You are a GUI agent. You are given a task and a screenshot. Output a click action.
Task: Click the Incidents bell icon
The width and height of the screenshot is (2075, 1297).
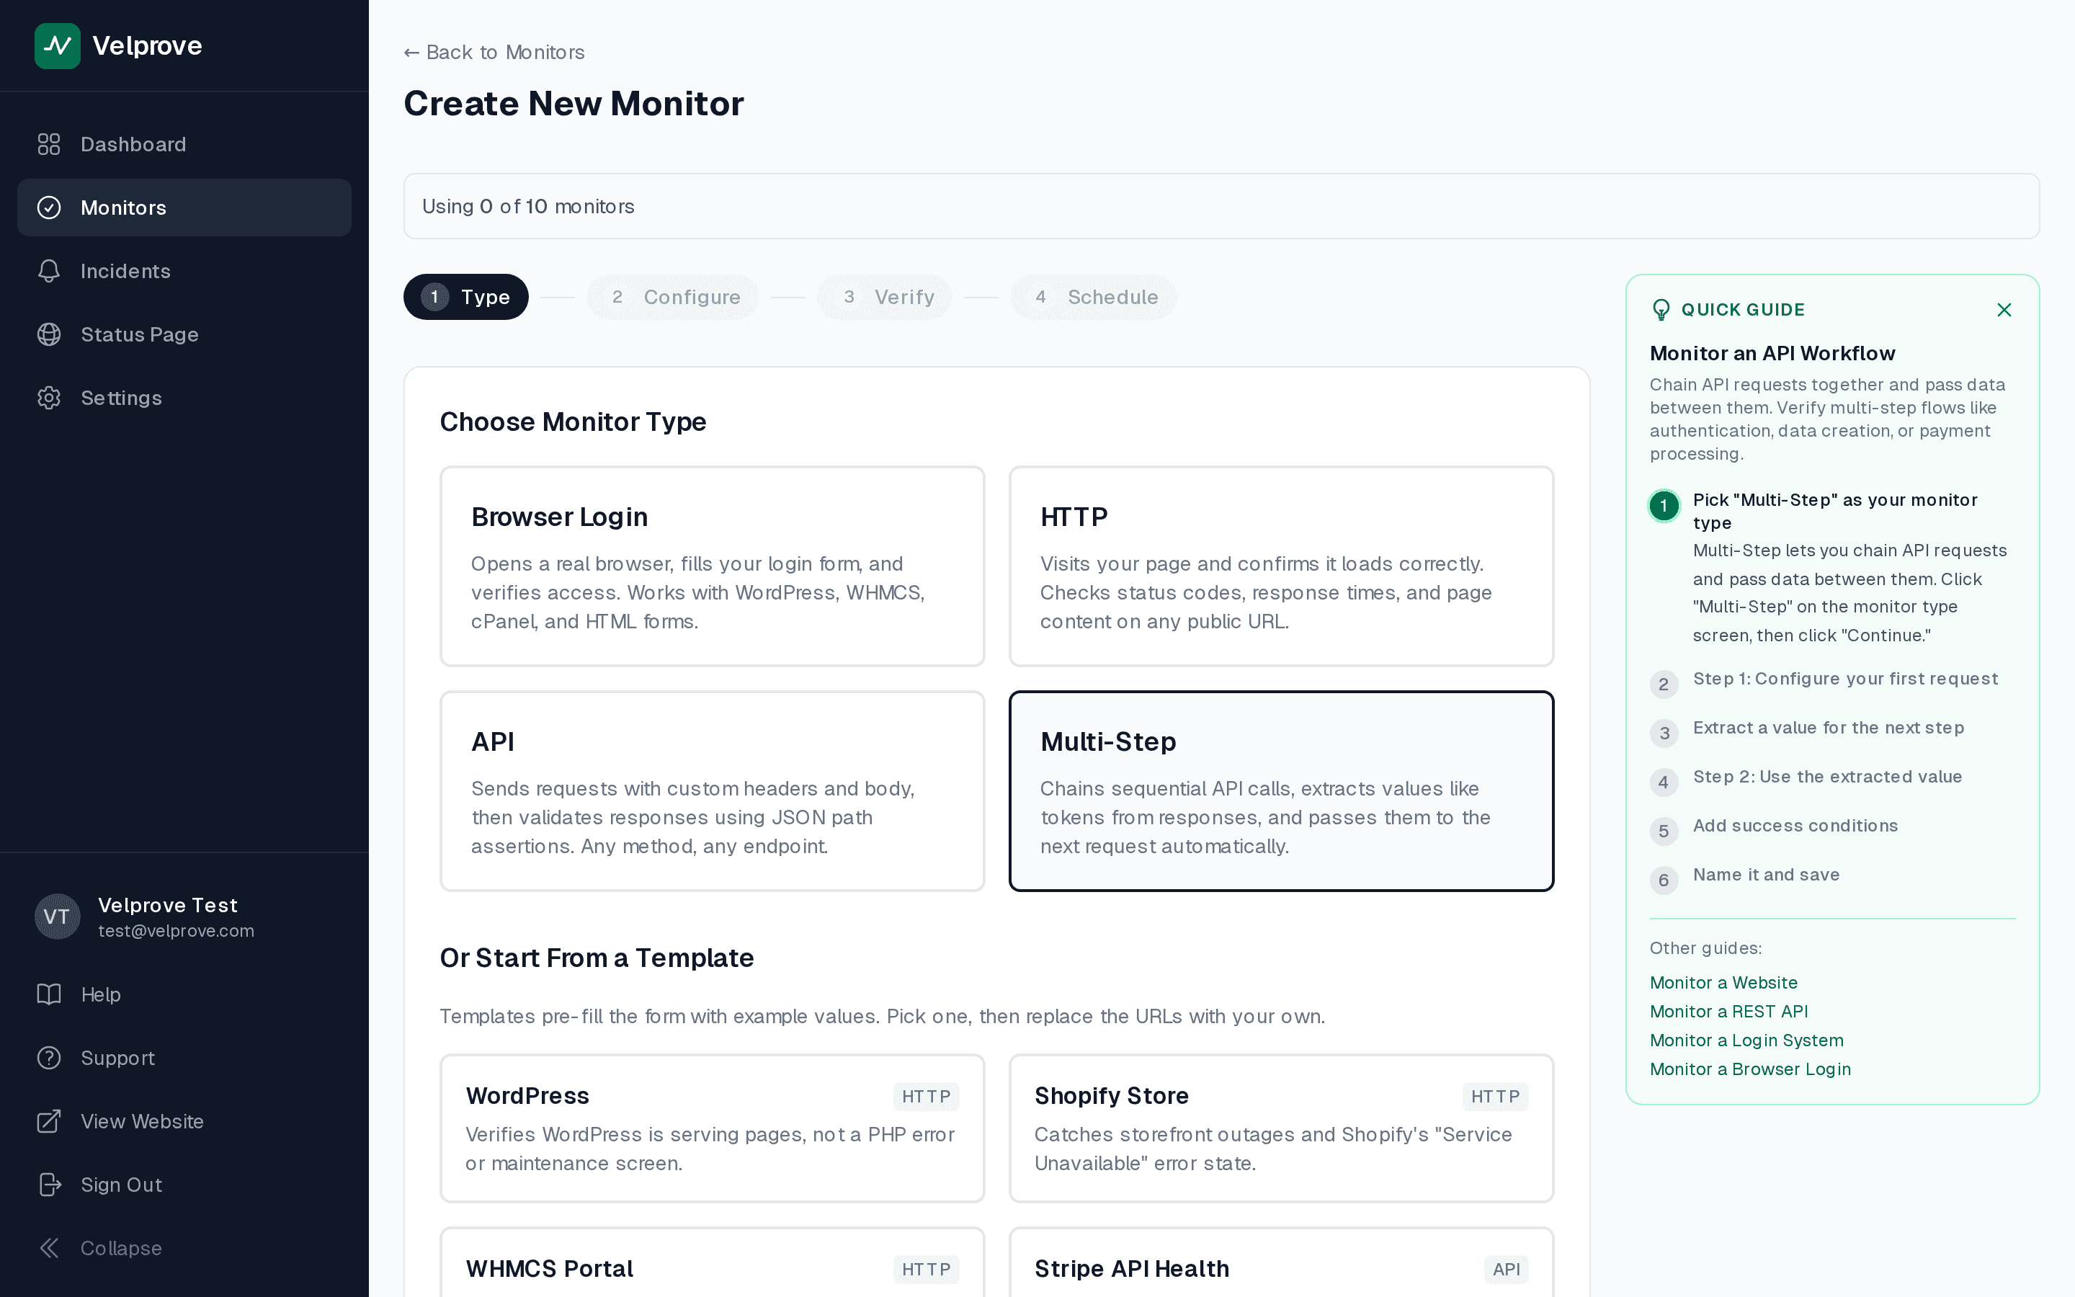pos(49,271)
